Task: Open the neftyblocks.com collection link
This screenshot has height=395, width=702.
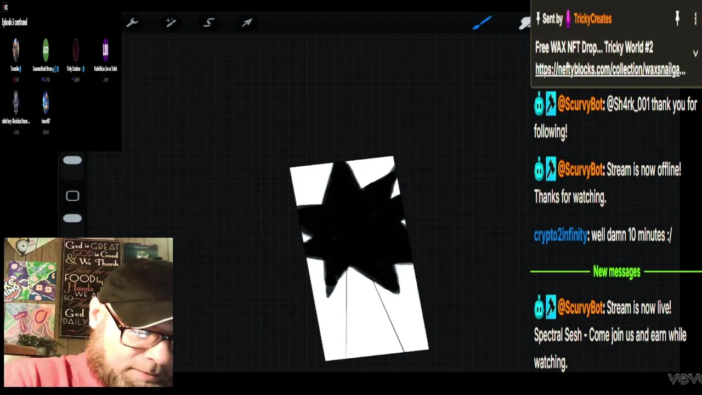Action: point(610,70)
